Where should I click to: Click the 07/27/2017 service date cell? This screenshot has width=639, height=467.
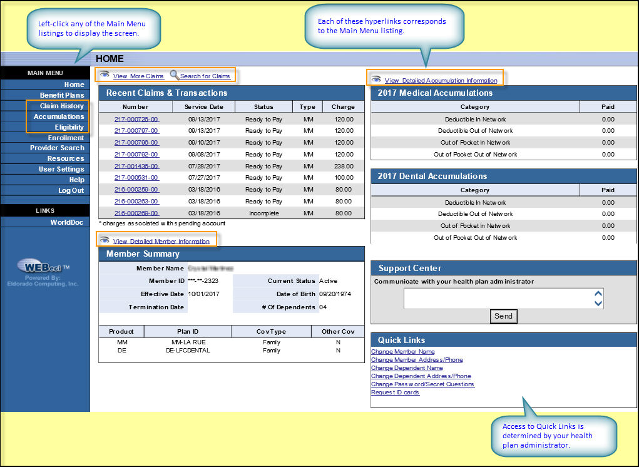[204, 178]
